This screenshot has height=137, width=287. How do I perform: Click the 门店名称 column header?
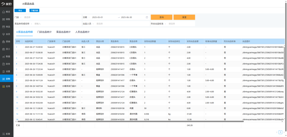(x=71, y=41)
